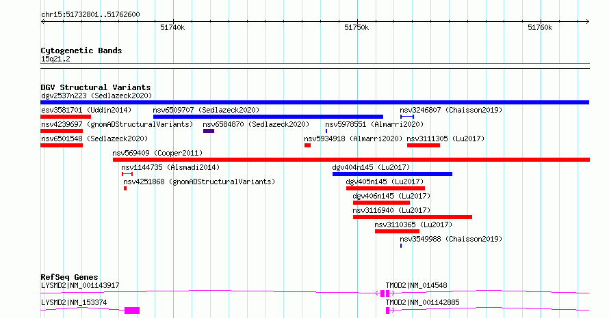Click the TMOD2|NM_001142885 gene label
609x318 pixels.
click(423, 302)
